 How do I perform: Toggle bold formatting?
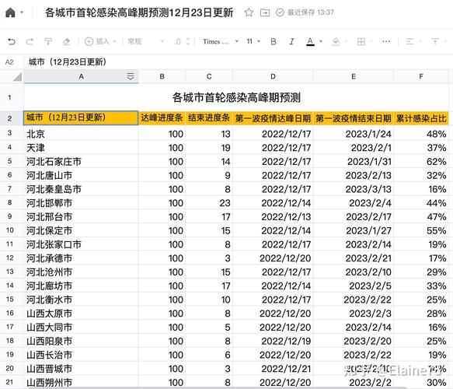coord(274,42)
